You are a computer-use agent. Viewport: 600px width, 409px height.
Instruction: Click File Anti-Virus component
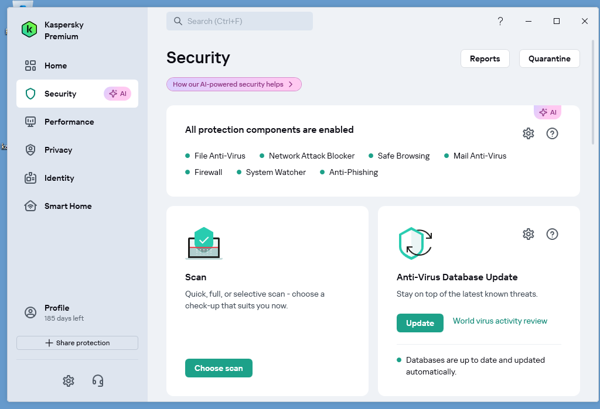[x=216, y=156]
